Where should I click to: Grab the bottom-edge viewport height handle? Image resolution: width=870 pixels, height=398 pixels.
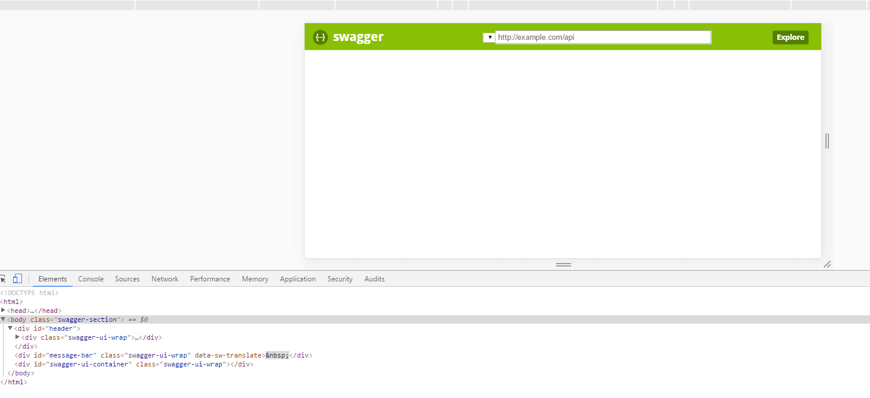tap(563, 264)
